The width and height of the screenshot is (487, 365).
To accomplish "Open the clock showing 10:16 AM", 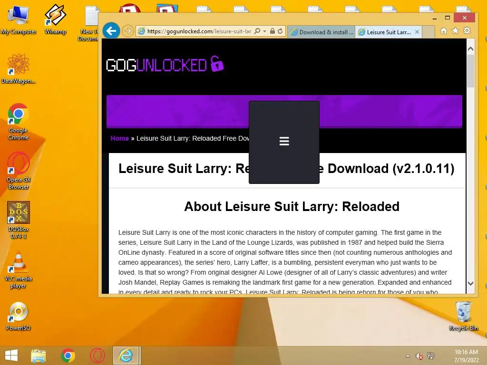I will (466, 356).
